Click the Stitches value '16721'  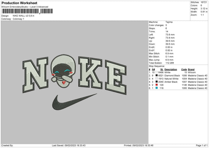pos(204,2)
